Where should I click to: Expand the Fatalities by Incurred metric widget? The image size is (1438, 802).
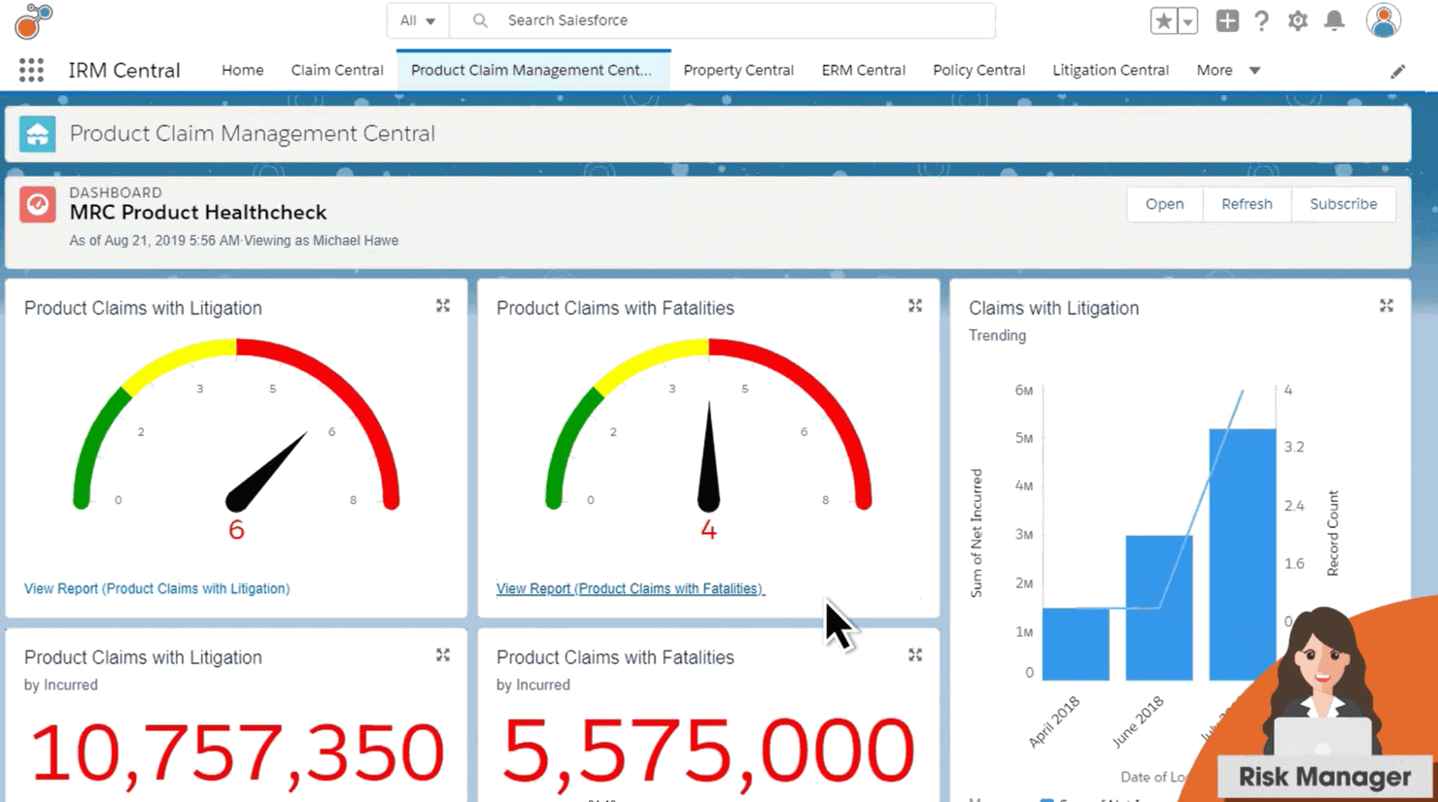click(915, 655)
